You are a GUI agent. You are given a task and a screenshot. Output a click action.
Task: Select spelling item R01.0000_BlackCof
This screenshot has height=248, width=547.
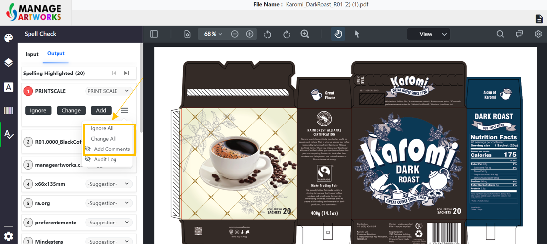coord(58,142)
